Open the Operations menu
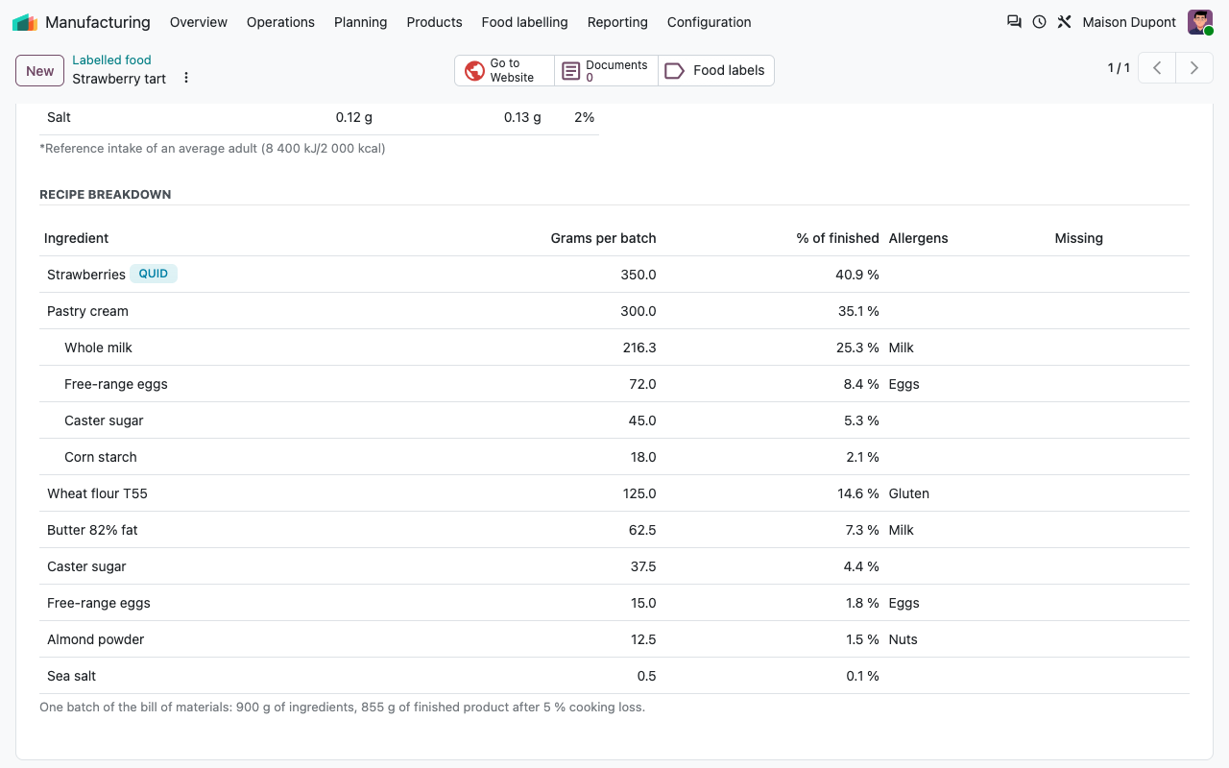The width and height of the screenshot is (1229, 768). (280, 22)
